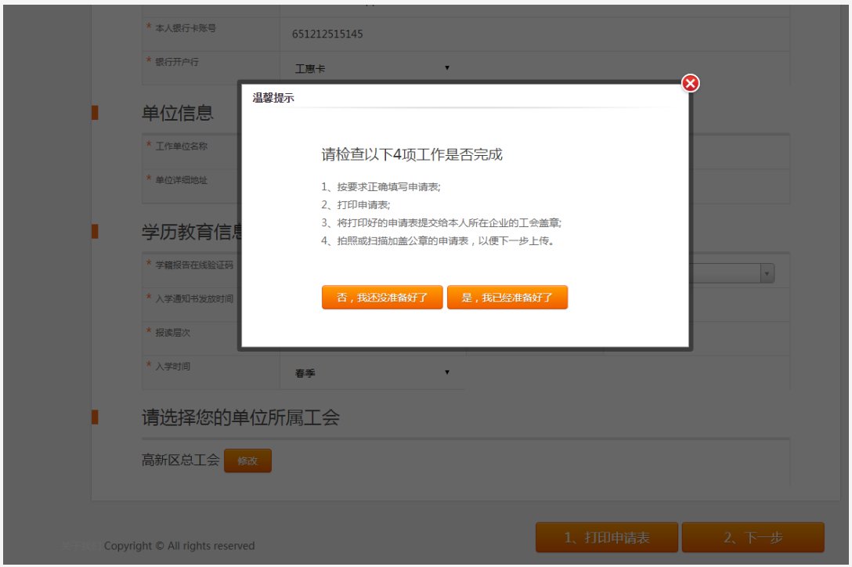Confirm with 是，我已经准备好了 button
Screen dimensions: 852x567
coord(507,298)
